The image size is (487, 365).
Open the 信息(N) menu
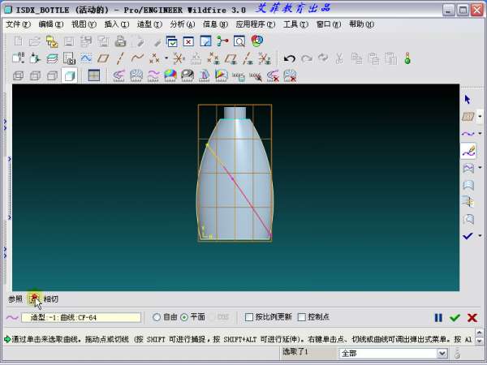pos(215,24)
